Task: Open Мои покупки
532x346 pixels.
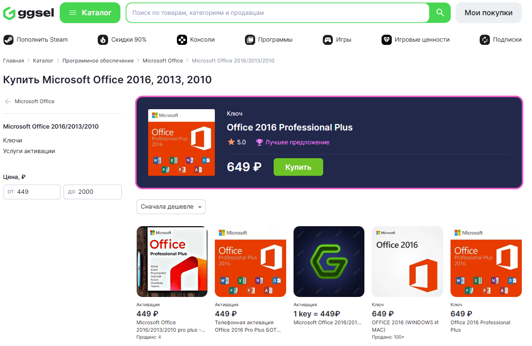Action: point(488,13)
